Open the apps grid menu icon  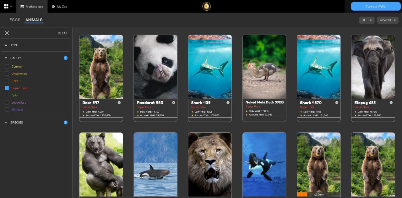coord(6,6)
